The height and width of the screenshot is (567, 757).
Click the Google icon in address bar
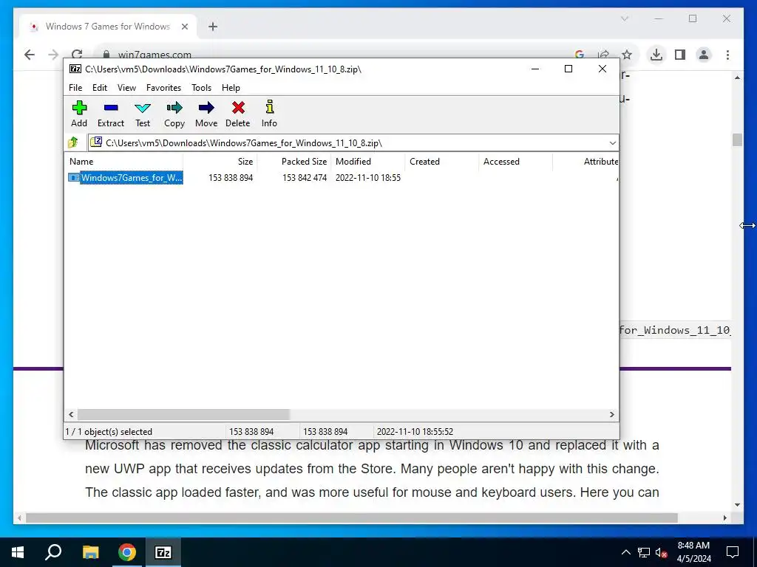click(x=580, y=55)
